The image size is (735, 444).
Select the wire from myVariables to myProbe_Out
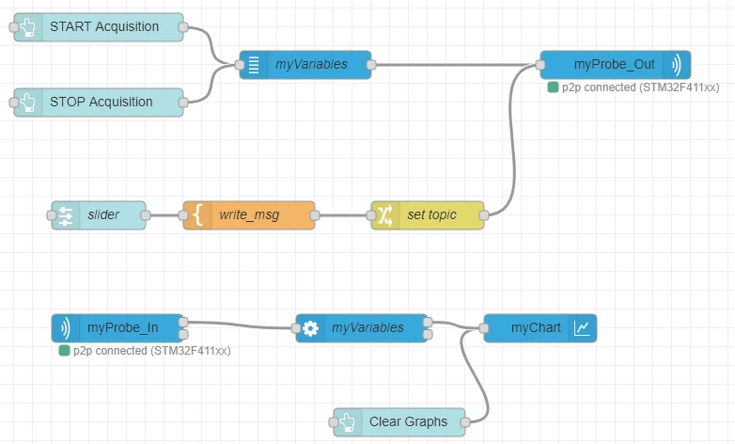455,65
